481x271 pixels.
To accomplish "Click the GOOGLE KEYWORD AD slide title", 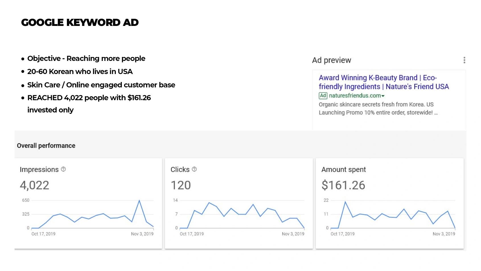I will click(x=80, y=22).
